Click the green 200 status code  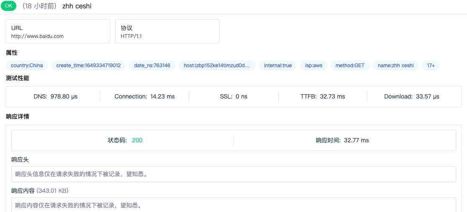coord(137,140)
